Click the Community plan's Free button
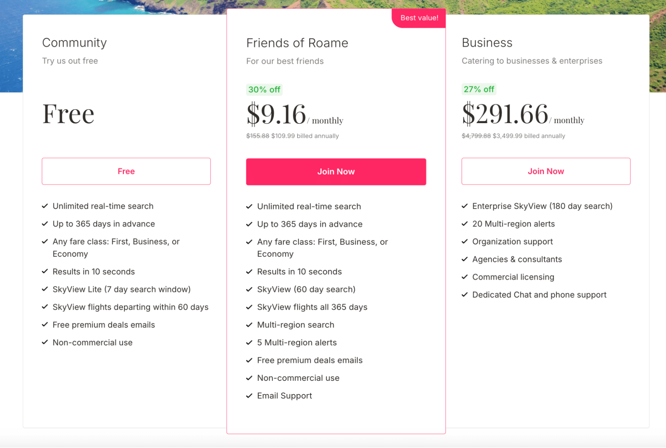 [x=126, y=171]
